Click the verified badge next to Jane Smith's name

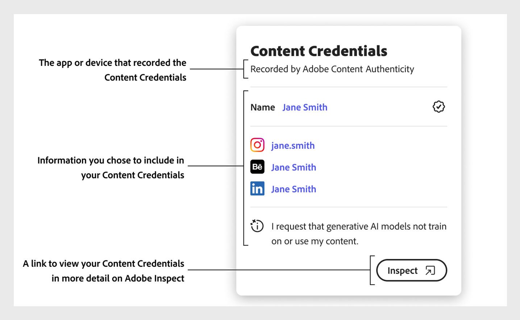click(x=438, y=106)
